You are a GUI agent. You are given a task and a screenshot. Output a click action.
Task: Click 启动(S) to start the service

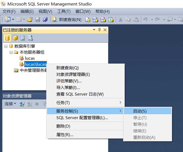point(148,111)
